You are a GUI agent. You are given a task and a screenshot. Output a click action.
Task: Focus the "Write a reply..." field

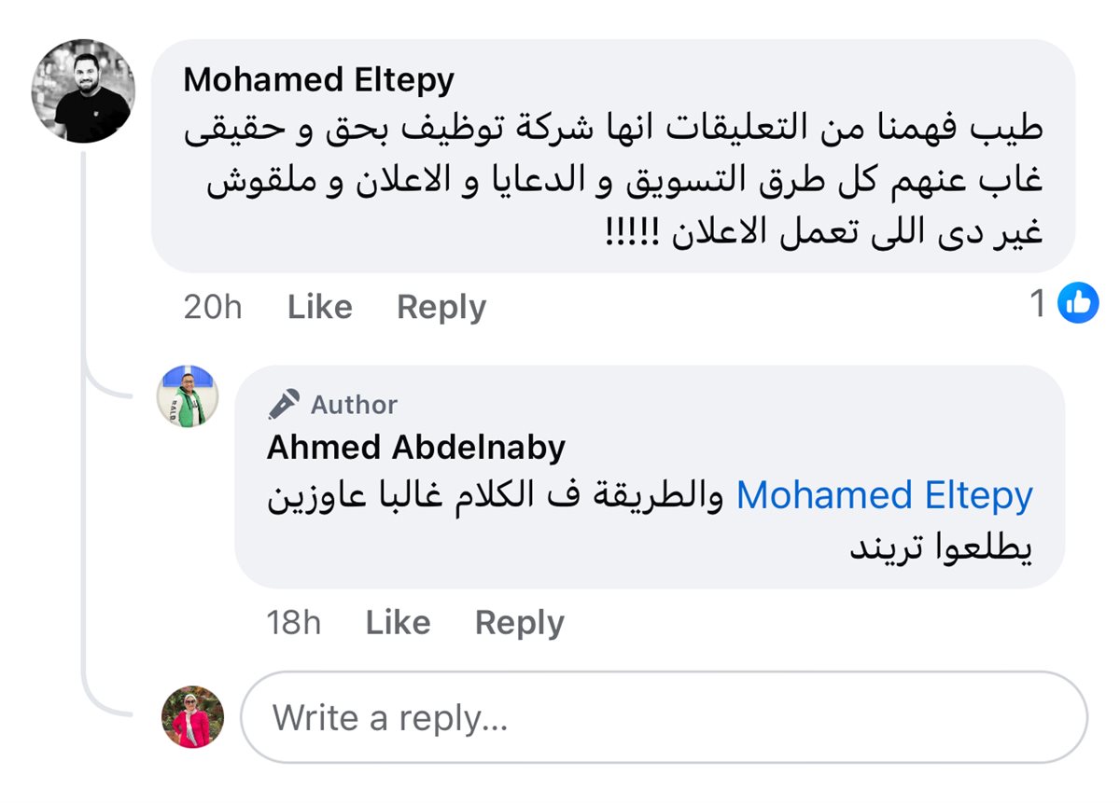[663, 717]
